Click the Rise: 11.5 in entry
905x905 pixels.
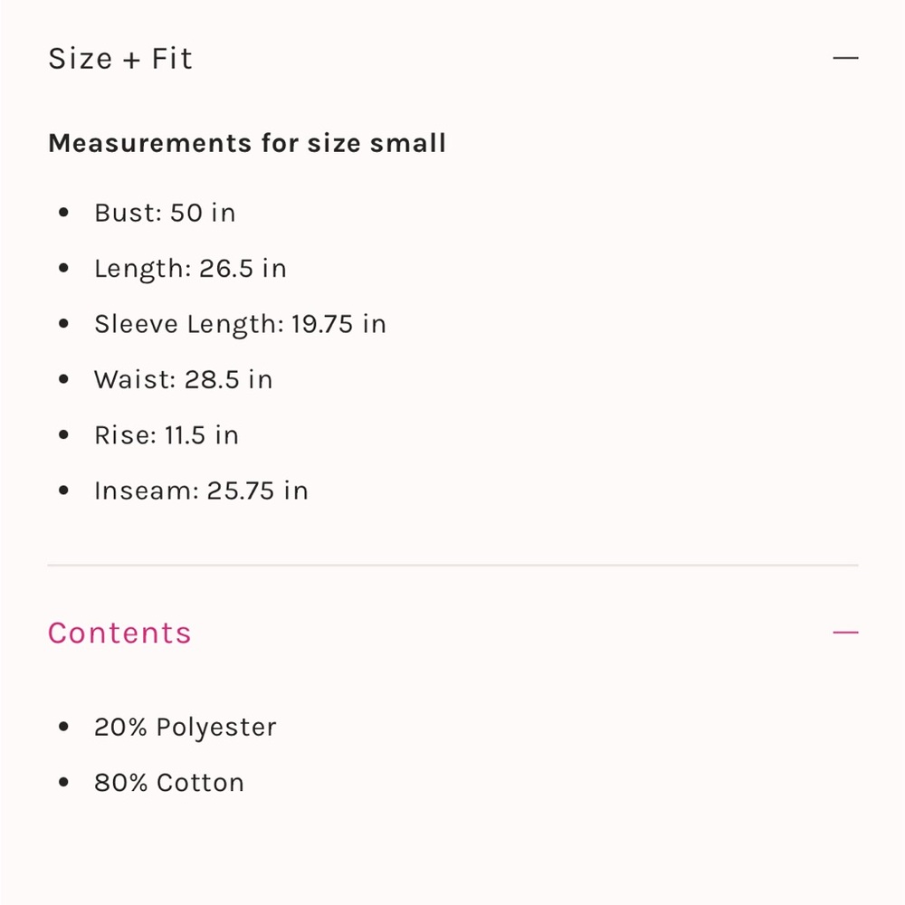[x=167, y=435]
